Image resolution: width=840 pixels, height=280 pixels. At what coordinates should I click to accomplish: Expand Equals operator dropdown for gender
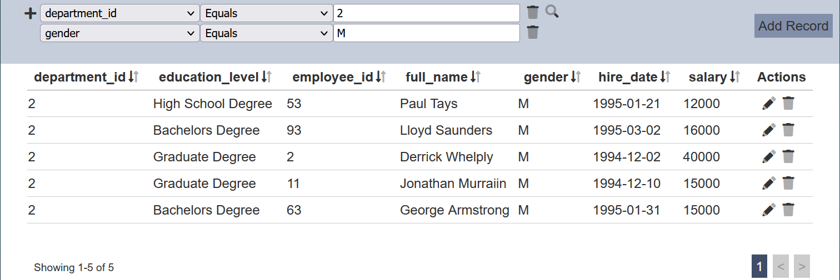click(266, 33)
